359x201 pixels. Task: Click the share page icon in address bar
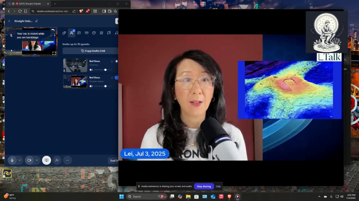tap(74, 11)
